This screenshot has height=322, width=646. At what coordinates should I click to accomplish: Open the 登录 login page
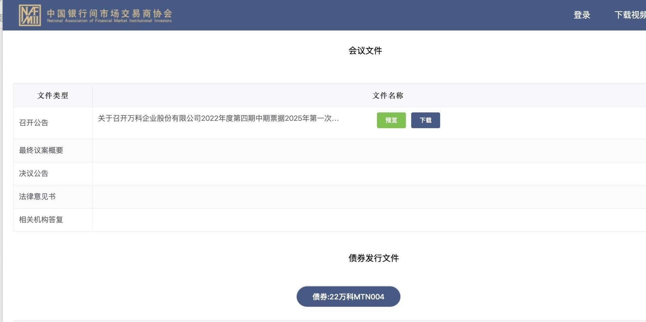click(582, 15)
